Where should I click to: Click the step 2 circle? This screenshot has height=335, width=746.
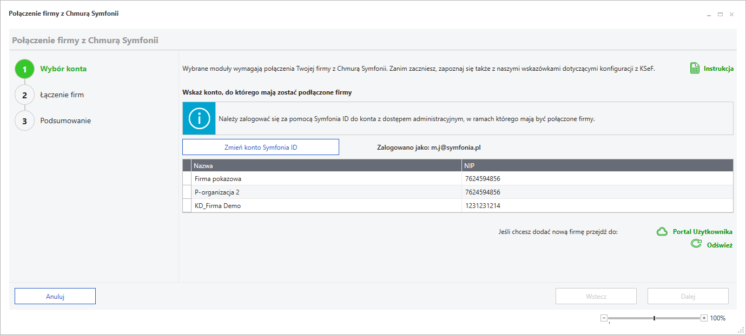[24, 95]
